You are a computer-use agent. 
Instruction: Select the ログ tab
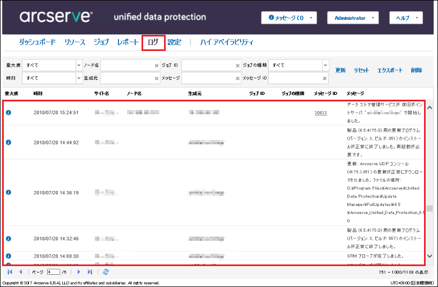coord(153,42)
